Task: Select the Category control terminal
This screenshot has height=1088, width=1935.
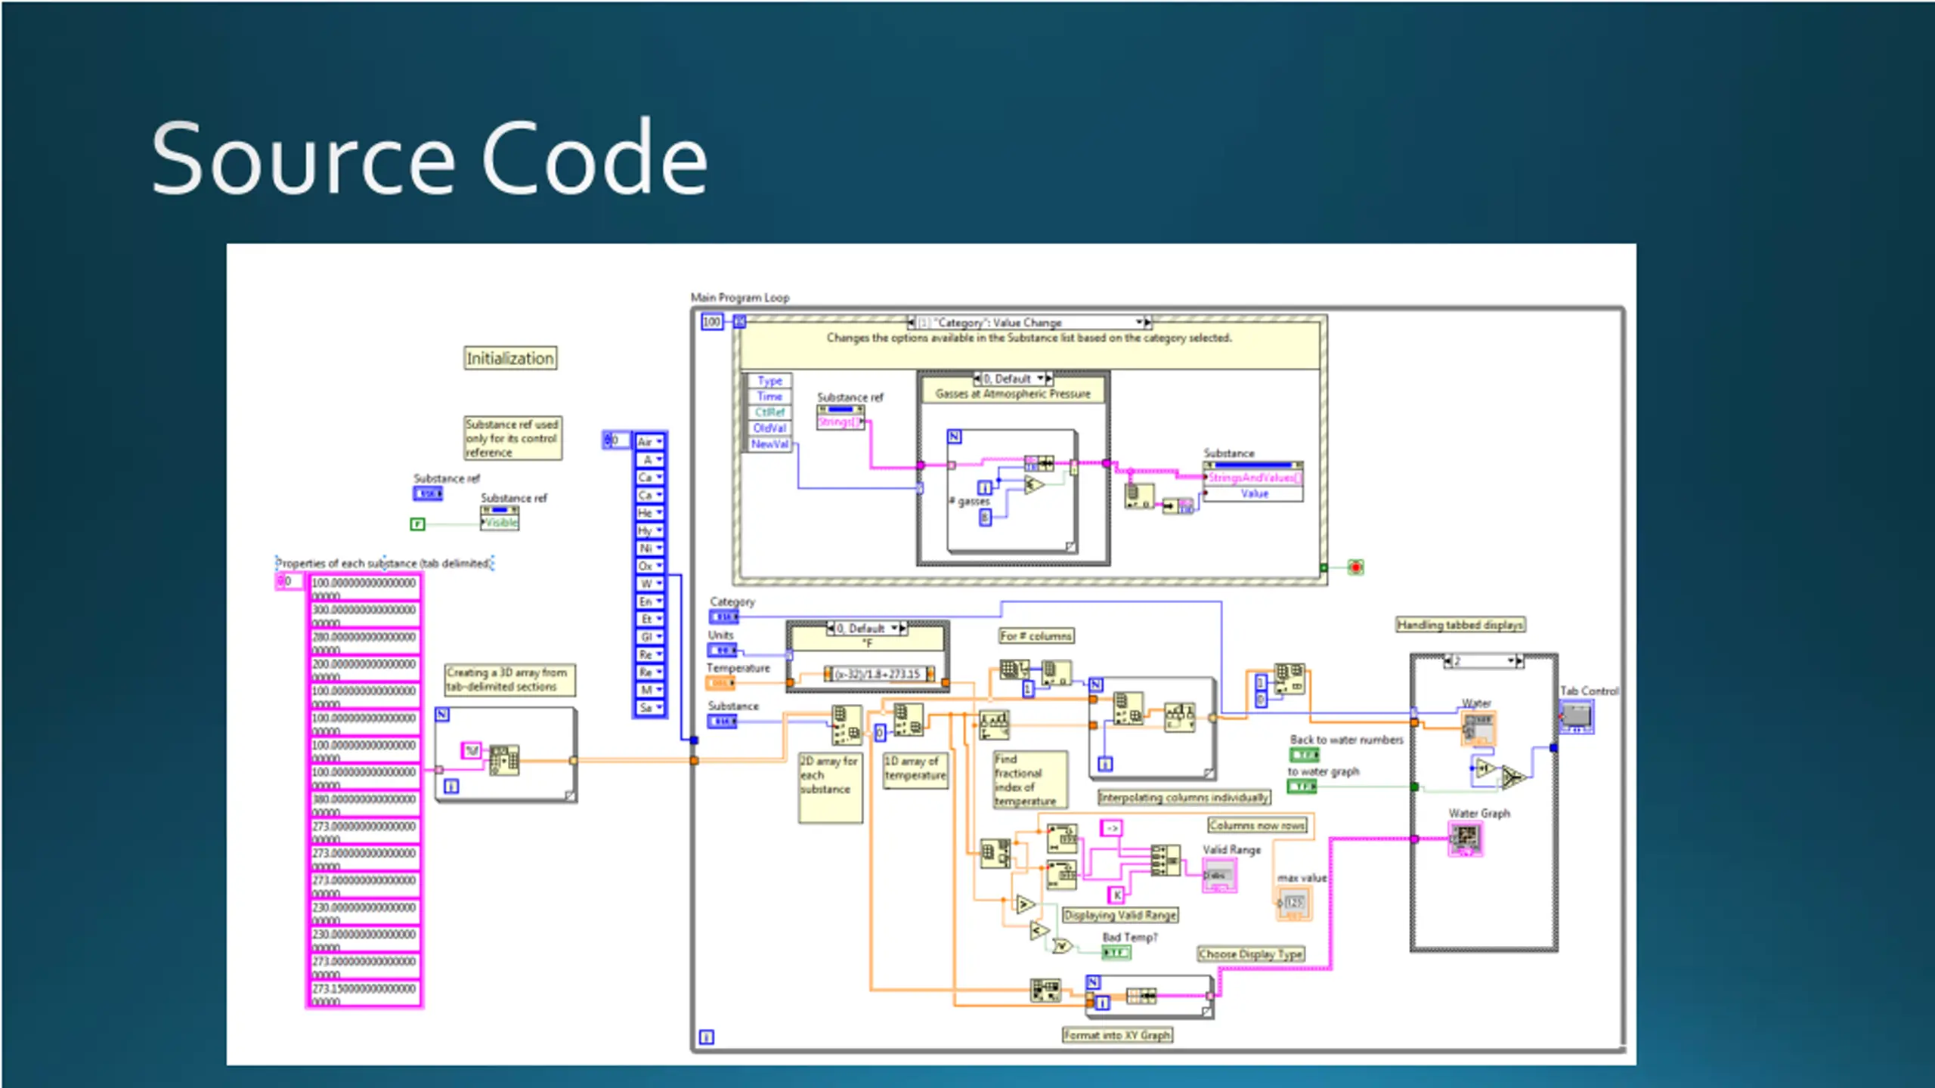Action: [723, 617]
